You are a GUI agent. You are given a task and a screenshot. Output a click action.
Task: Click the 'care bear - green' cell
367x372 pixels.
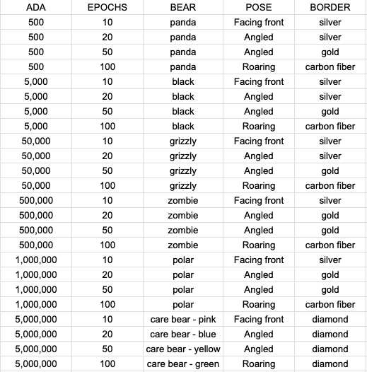pos(183,364)
